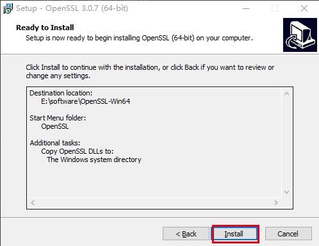
Task: Cancel the OpenSSL setup
Action: (288, 234)
